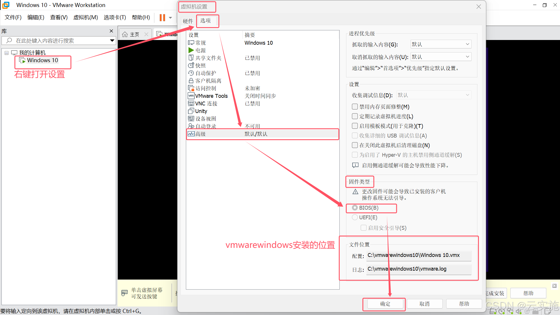Select the 自动登录 autologin icon
Image resolution: width=560 pixels, height=315 pixels.
pyautogui.click(x=191, y=126)
